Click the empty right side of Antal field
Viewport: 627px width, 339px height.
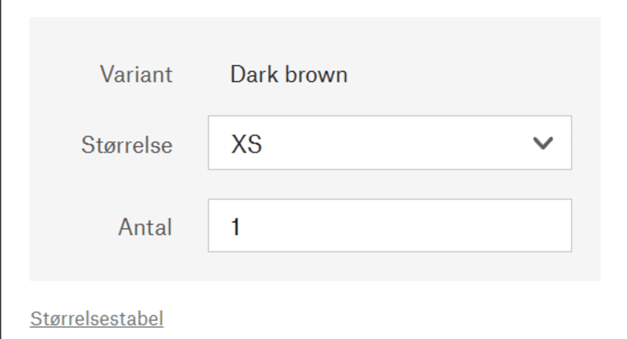coord(451,226)
